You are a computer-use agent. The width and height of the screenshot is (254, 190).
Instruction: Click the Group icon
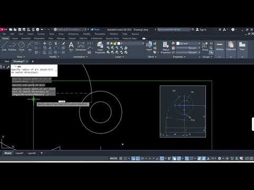pyautogui.click(x=205, y=46)
